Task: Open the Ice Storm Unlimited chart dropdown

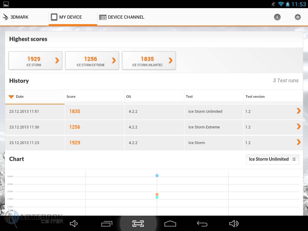Action: pos(272,159)
